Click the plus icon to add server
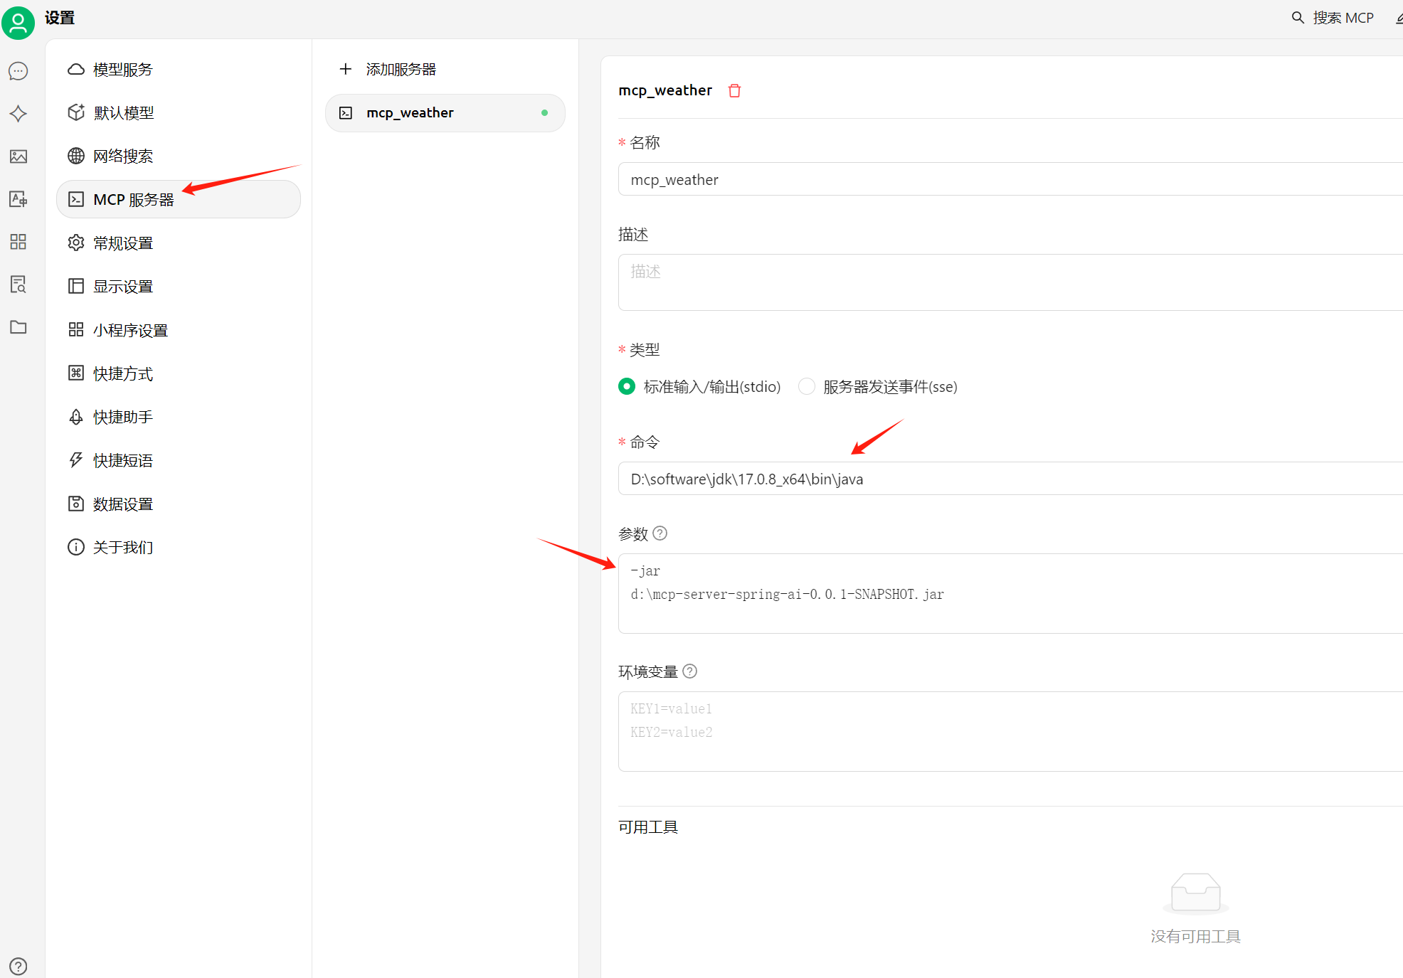The image size is (1403, 978). click(346, 69)
